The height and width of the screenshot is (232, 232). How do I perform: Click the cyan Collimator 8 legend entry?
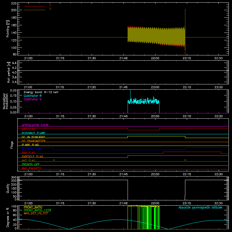32,96
